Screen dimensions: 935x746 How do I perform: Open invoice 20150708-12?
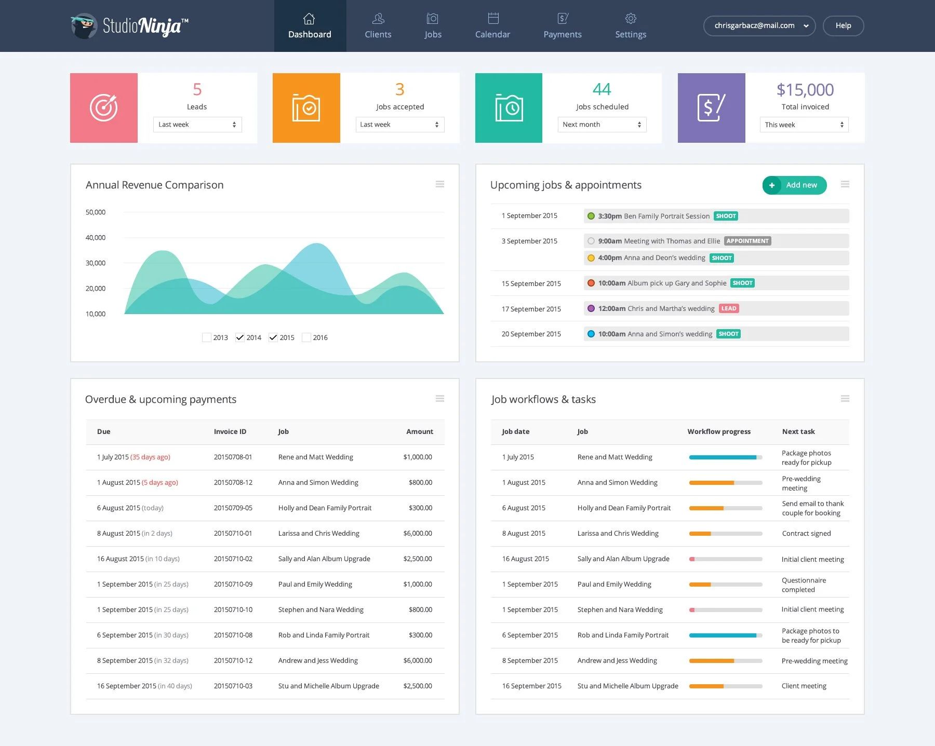[x=233, y=483]
